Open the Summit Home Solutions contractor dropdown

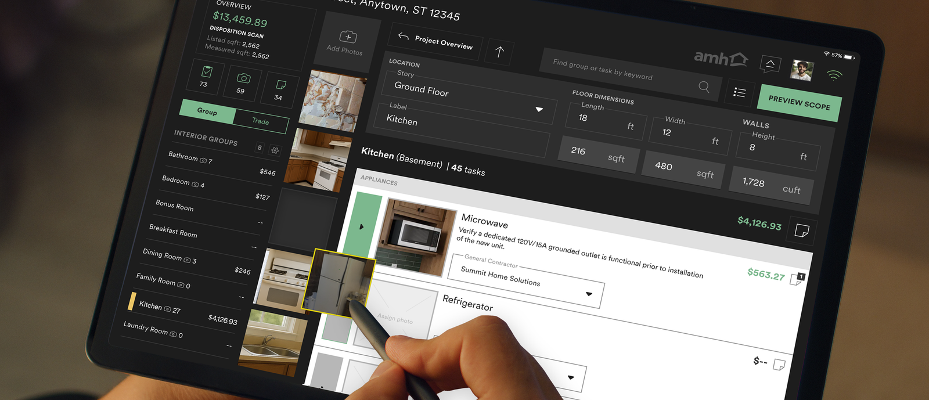[527, 280]
